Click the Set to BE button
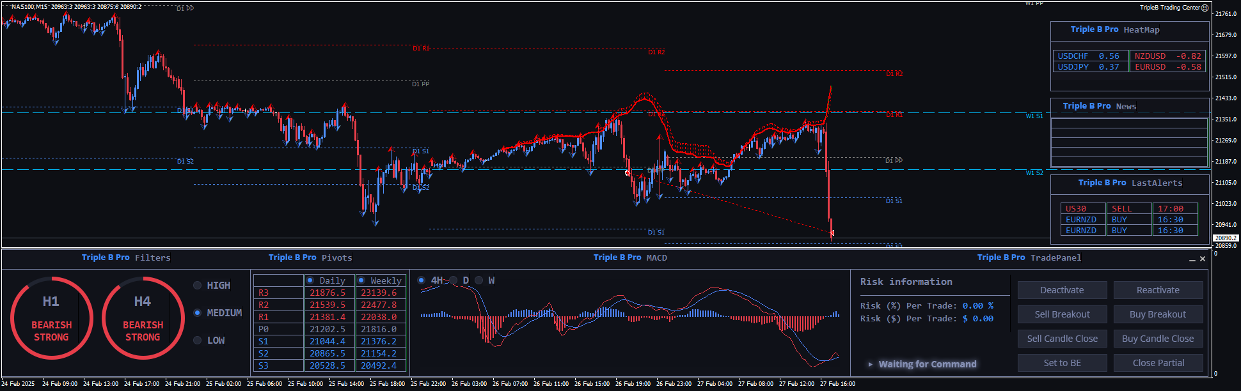 [x=1062, y=363]
